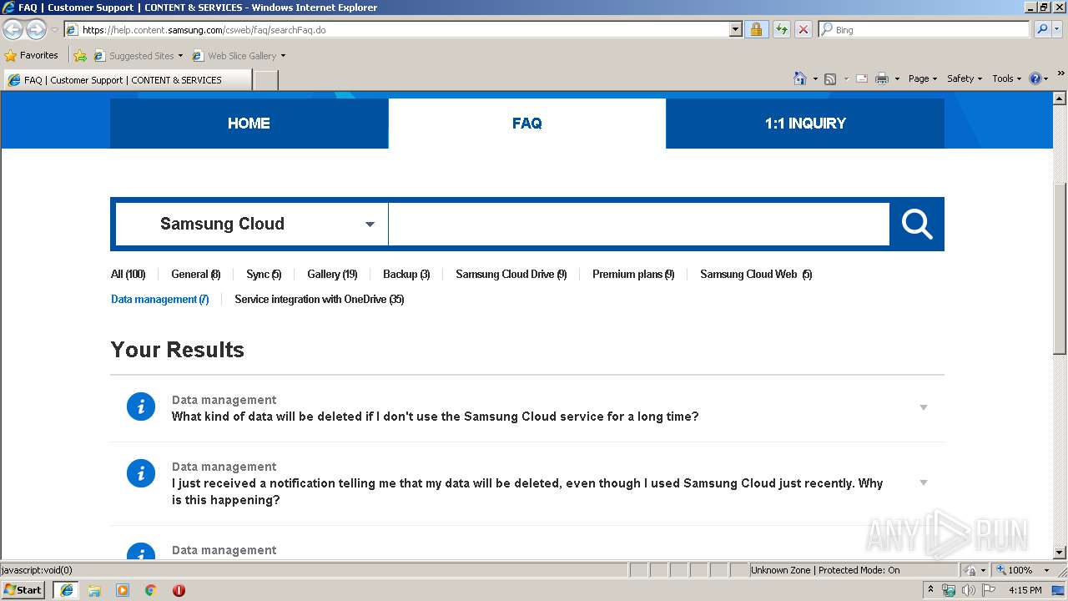Click Add to Favorites Bar icon
This screenshot has height=601, width=1068.
tap(80, 56)
